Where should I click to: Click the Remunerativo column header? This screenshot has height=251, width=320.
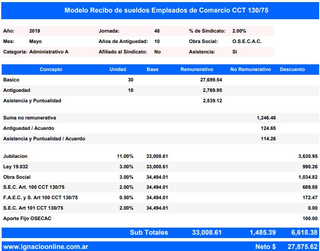pyautogui.click(x=197, y=69)
